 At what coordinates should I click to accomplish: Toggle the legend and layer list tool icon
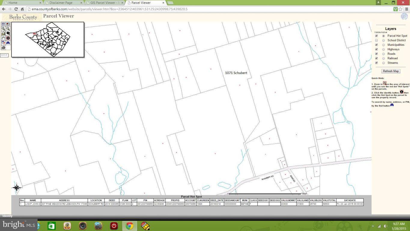3,24
